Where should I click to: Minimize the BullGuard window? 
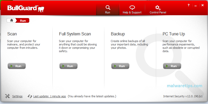click(196, 5)
